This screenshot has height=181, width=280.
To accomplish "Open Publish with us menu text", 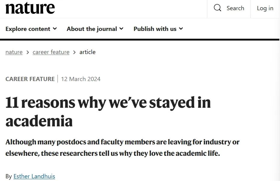I will pos(155,29).
